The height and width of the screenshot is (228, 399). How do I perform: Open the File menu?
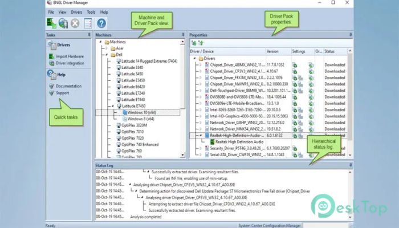51,12
